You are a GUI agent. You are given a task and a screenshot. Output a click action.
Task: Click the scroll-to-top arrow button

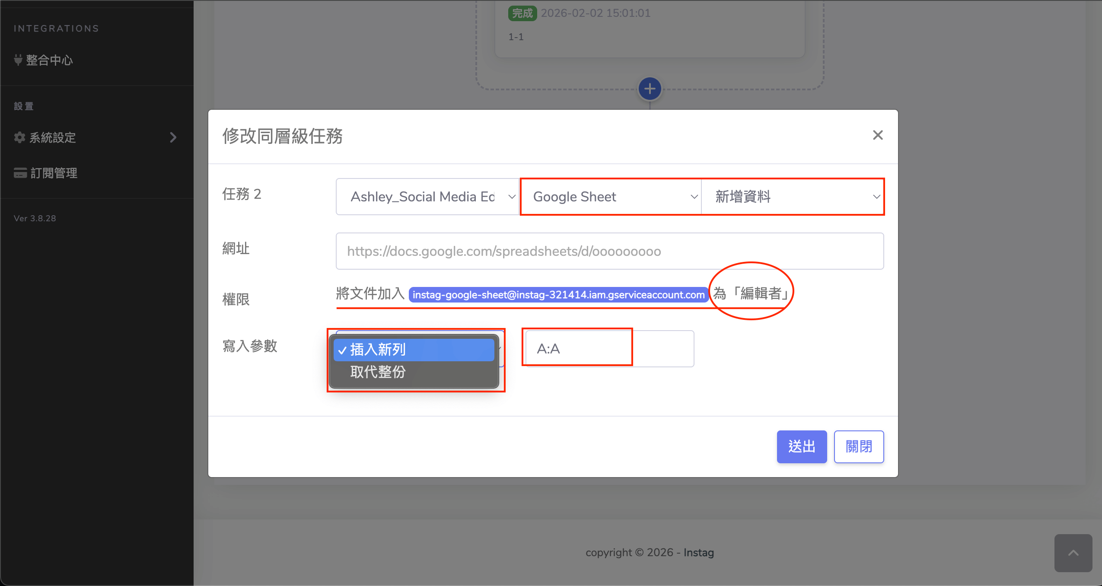click(x=1073, y=553)
